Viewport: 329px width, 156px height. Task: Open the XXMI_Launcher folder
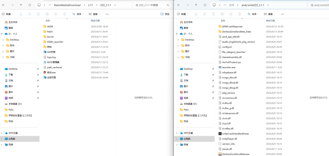coord(55,42)
